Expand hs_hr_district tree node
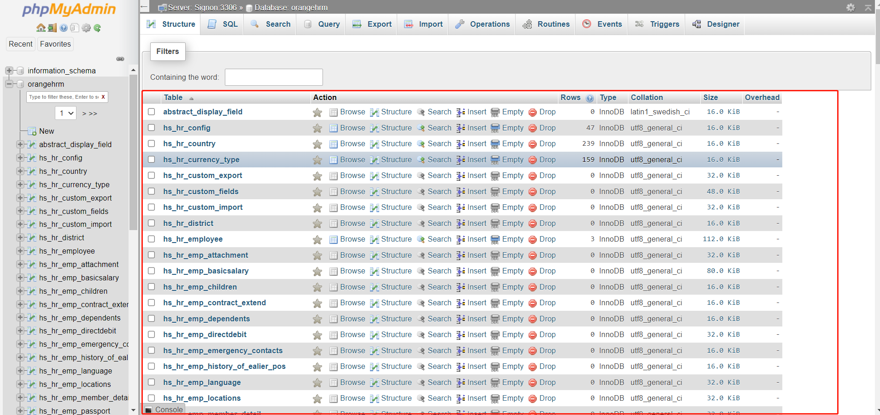The width and height of the screenshot is (880, 415). (20, 237)
